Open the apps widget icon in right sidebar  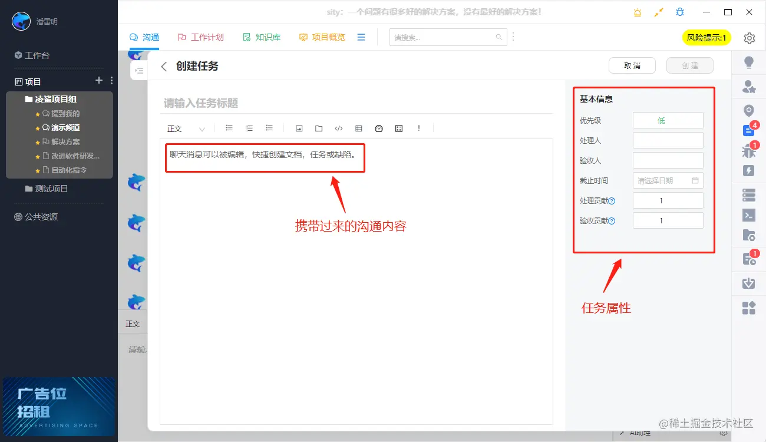[x=749, y=307]
